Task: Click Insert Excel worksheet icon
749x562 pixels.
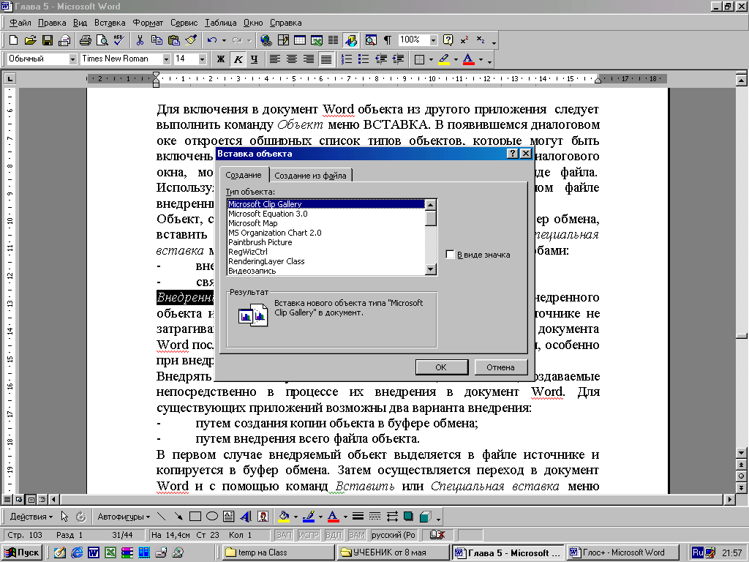Action: pyautogui.click(x=316, y=40)
